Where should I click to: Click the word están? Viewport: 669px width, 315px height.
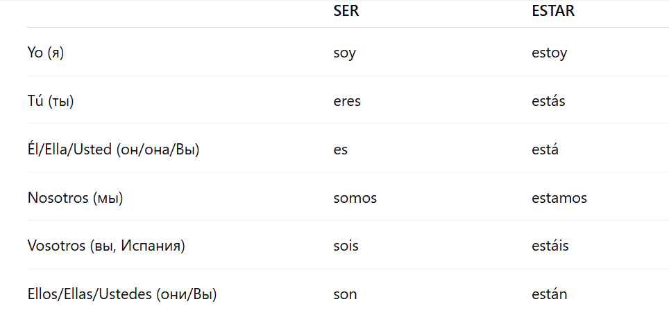point(549,294)
